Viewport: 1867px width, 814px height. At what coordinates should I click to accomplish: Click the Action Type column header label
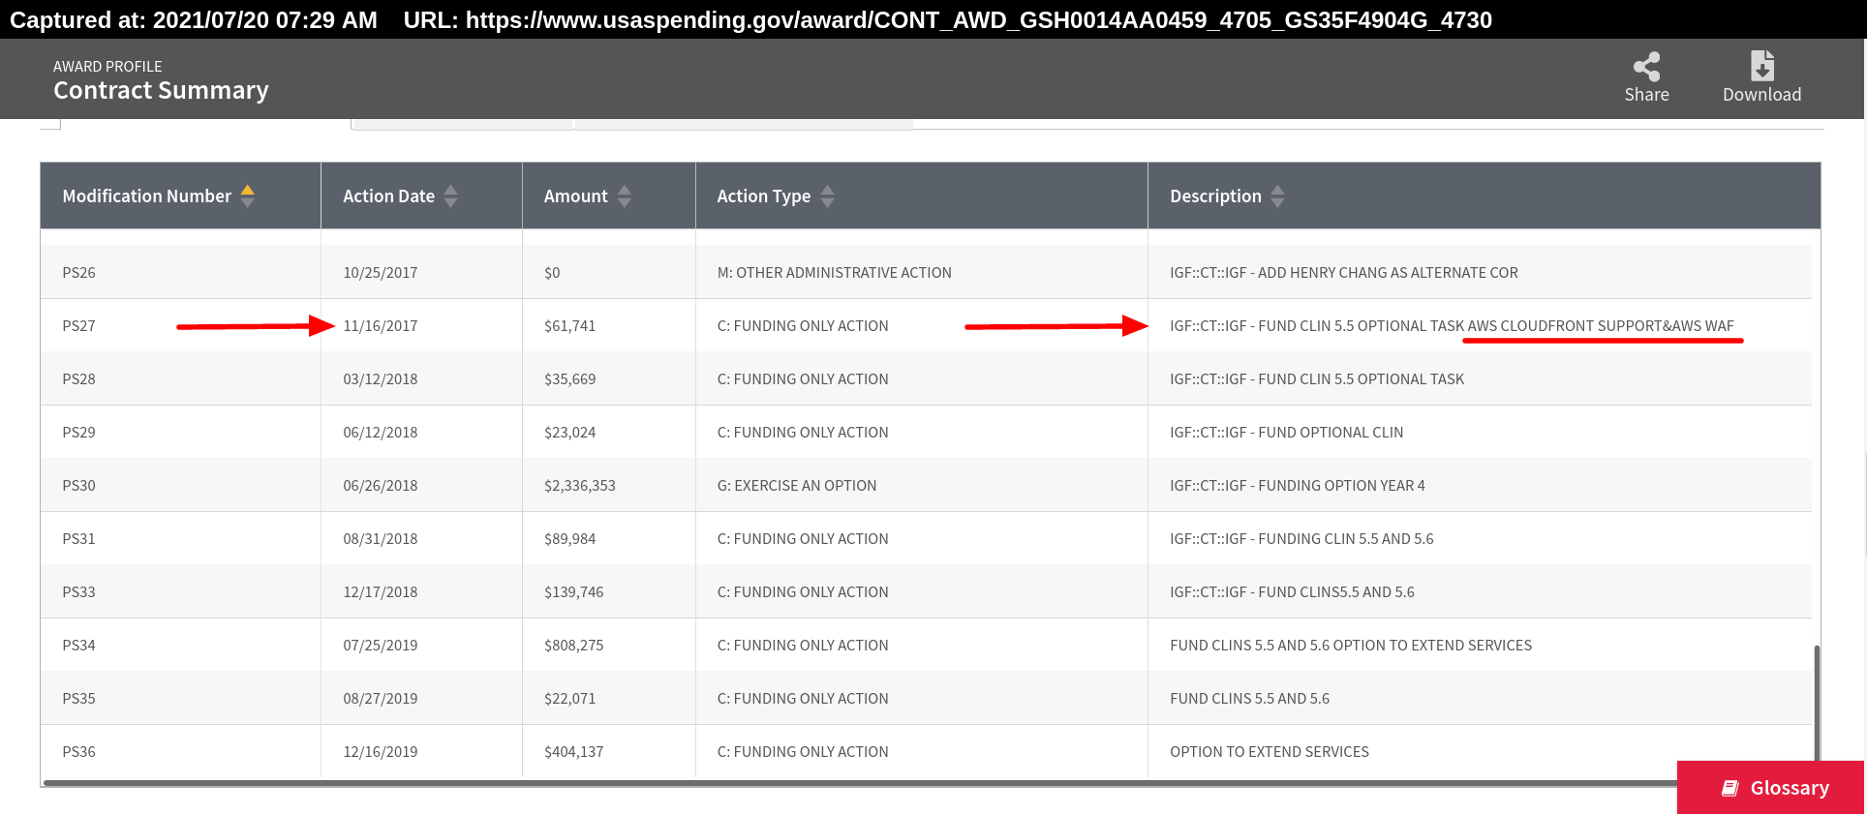point(763,196)
